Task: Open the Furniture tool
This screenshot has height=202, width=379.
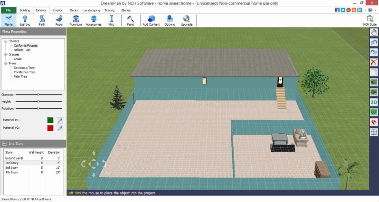Action: [76, 21]
